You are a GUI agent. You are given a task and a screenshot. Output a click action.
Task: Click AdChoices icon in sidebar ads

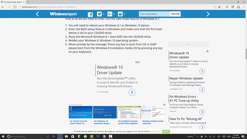(208, 51)
